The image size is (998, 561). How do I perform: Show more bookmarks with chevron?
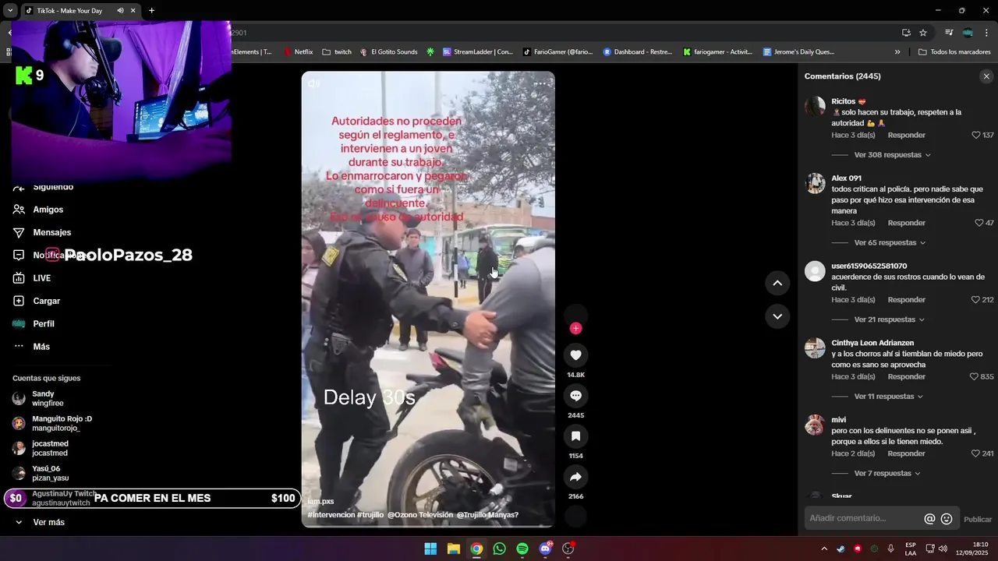coord(897,52)
